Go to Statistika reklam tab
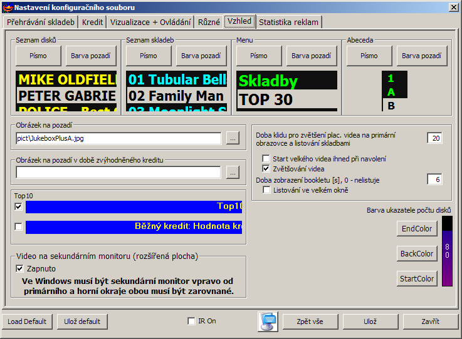 (x=289, y=22)
